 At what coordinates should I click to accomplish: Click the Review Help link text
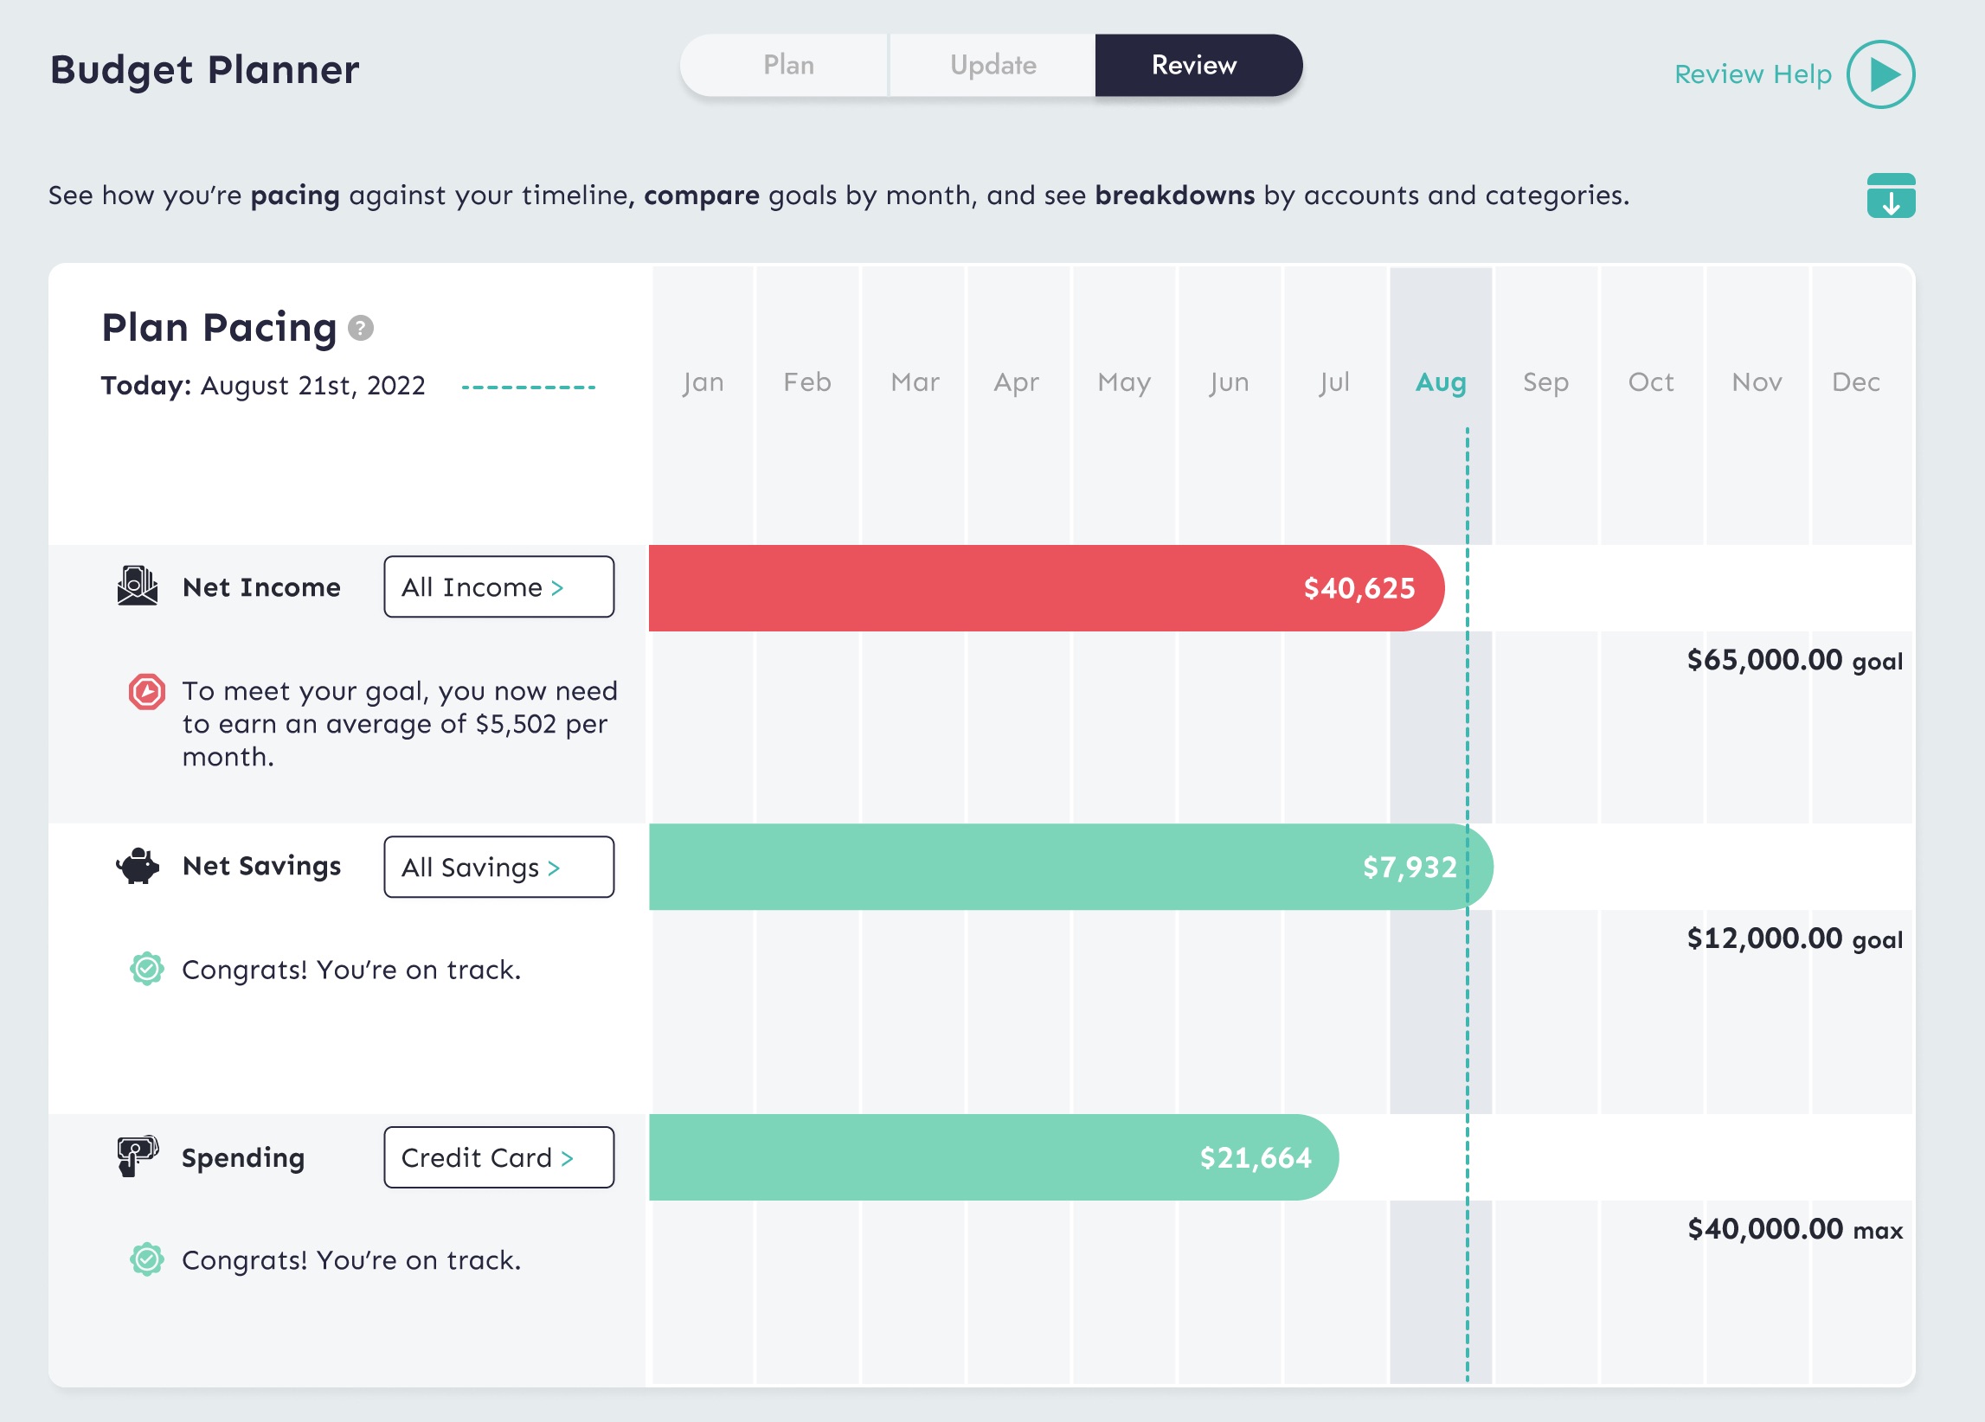(x=1751, y=74)
